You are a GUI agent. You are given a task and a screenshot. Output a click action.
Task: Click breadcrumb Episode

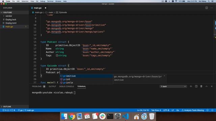pos(61,12)
